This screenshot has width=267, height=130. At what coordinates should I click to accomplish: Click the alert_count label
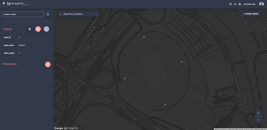9,53
